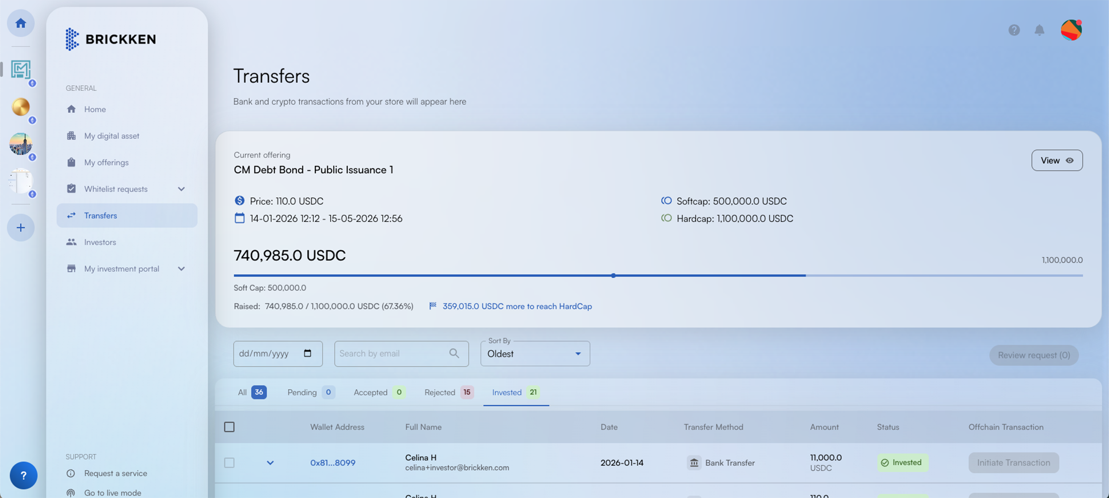This screenshot has height=498, width=1109.
Task: Click the celina+investor@brickken.com email in the first row
Action: click(457, 468)
